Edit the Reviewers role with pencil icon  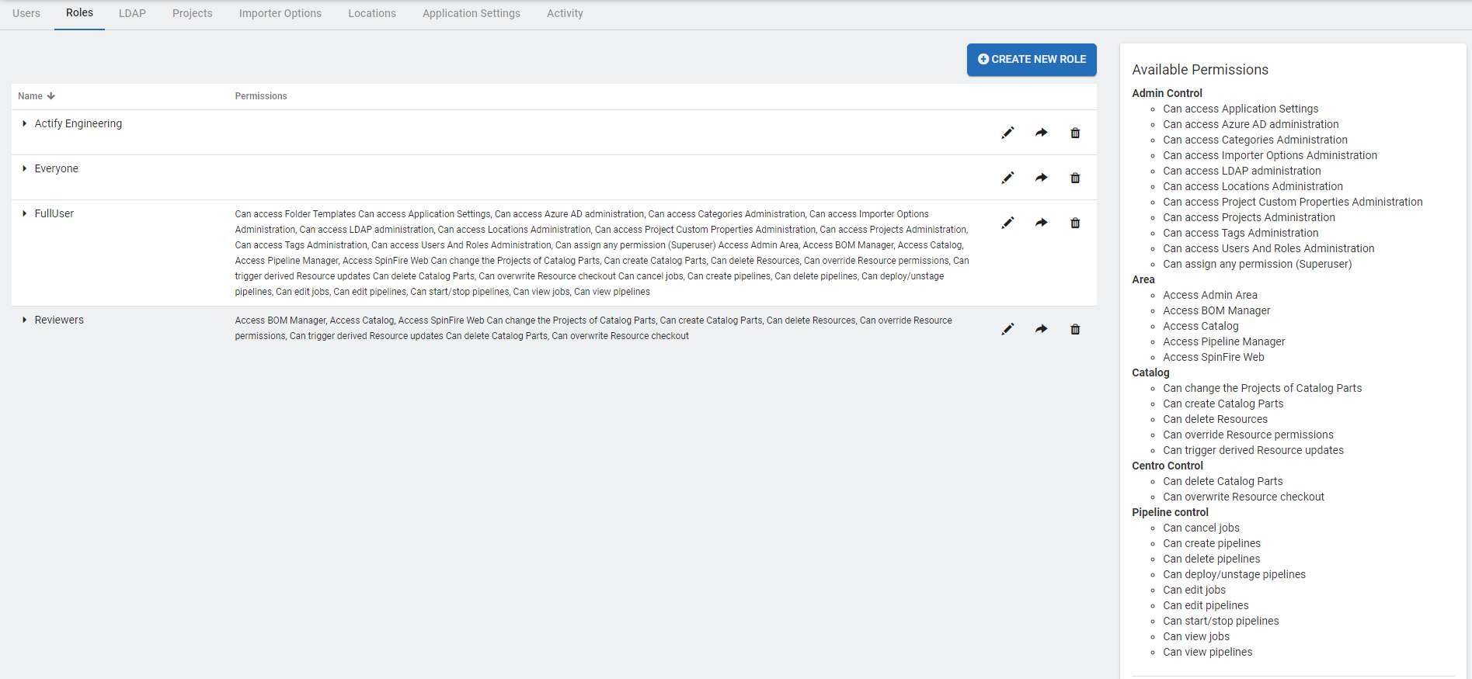point(1007,329)
